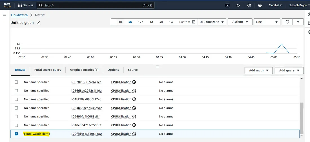The height and width of the screenshot is (142, 310).
Task: Check the i-084b38aedb543e9aa row checkbox
Action: click(16, 108)
